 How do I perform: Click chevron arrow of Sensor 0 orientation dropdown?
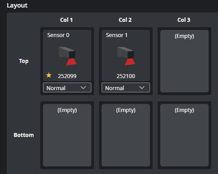pos(83,88)
